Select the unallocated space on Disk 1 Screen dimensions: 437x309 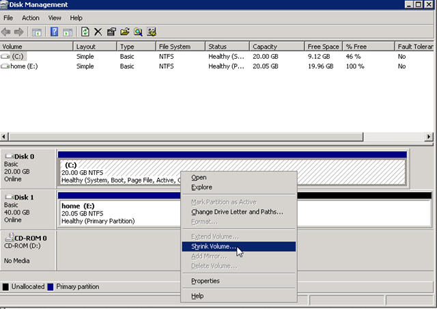tap(364, 210)
